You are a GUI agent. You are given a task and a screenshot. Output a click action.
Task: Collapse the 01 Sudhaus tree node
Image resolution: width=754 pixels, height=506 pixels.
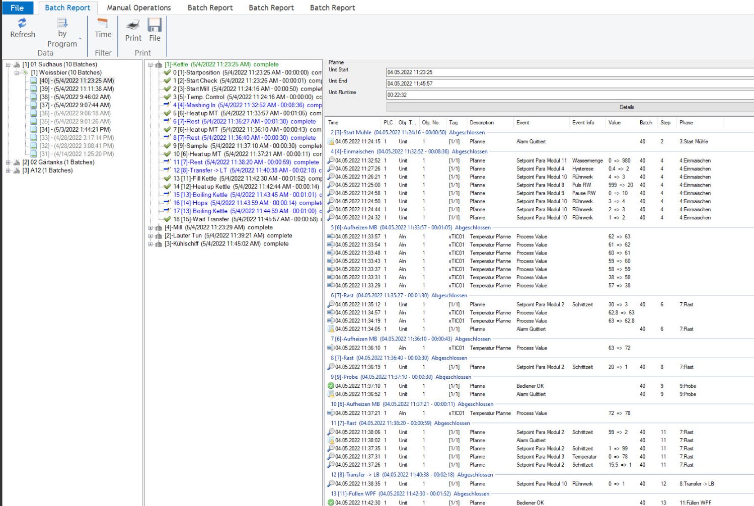[x=9, y=64]
